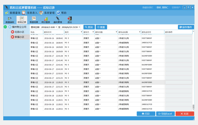Click the 您好, 刘浩仁 user greeting
Viewport: 198px width, 125px height.
tap(162, 7)
